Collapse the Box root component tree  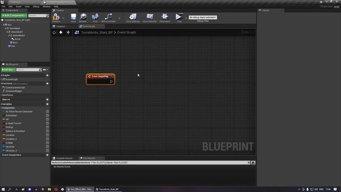click(4, 25)
